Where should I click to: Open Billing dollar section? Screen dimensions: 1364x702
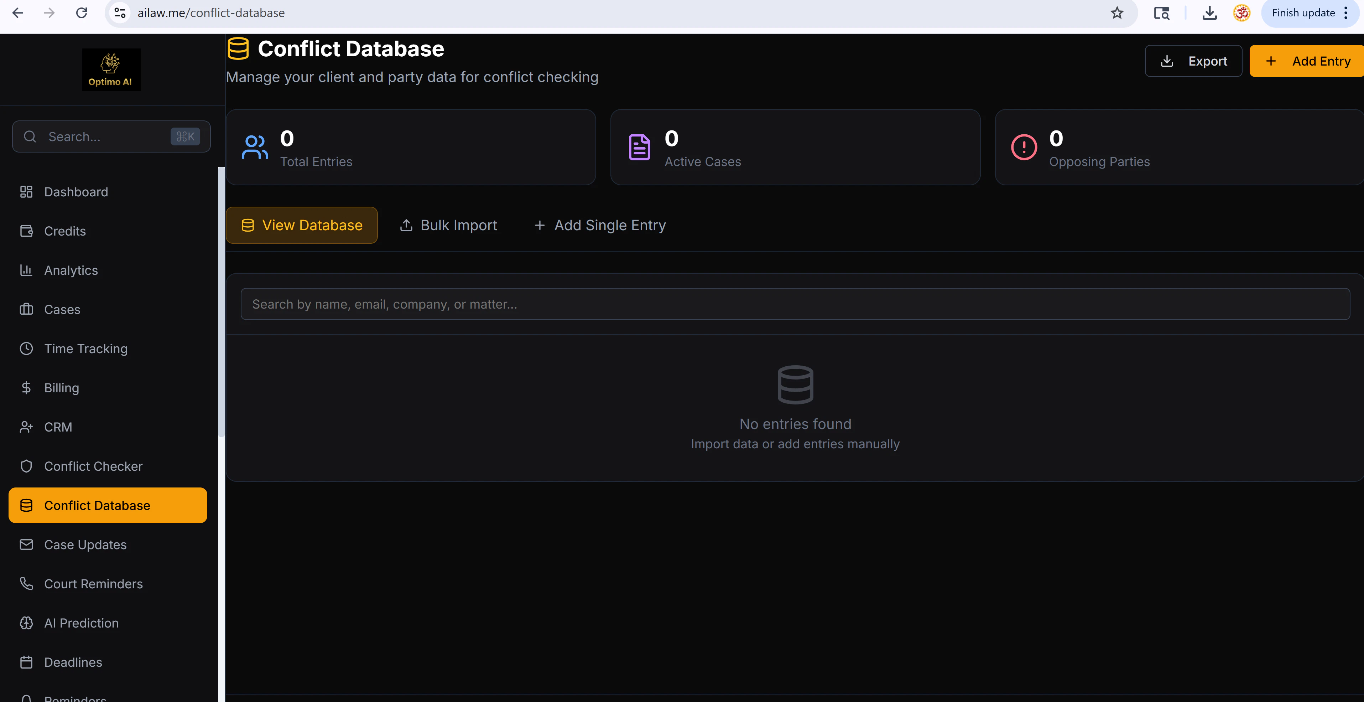61,388
